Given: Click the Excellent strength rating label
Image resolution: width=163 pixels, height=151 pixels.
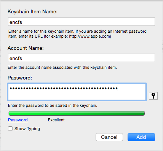Looking at the screenshot, I should click(56, 120).
